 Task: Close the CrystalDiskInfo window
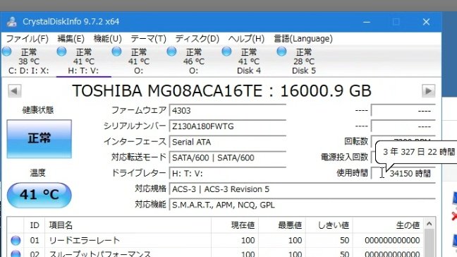(427, 22)
